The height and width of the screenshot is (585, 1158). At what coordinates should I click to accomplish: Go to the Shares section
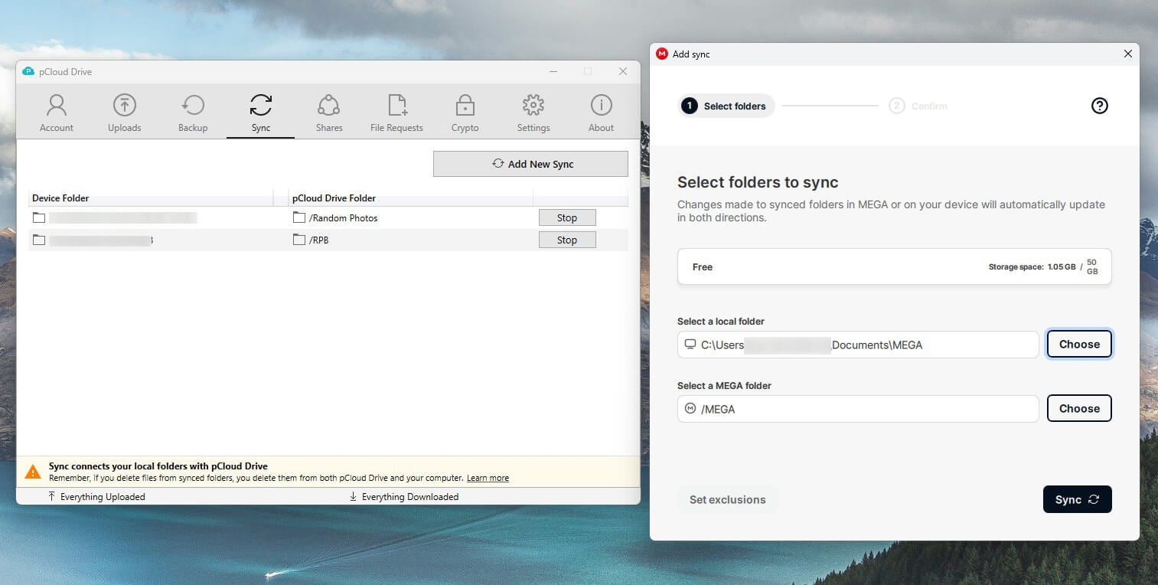coord(329,113)
